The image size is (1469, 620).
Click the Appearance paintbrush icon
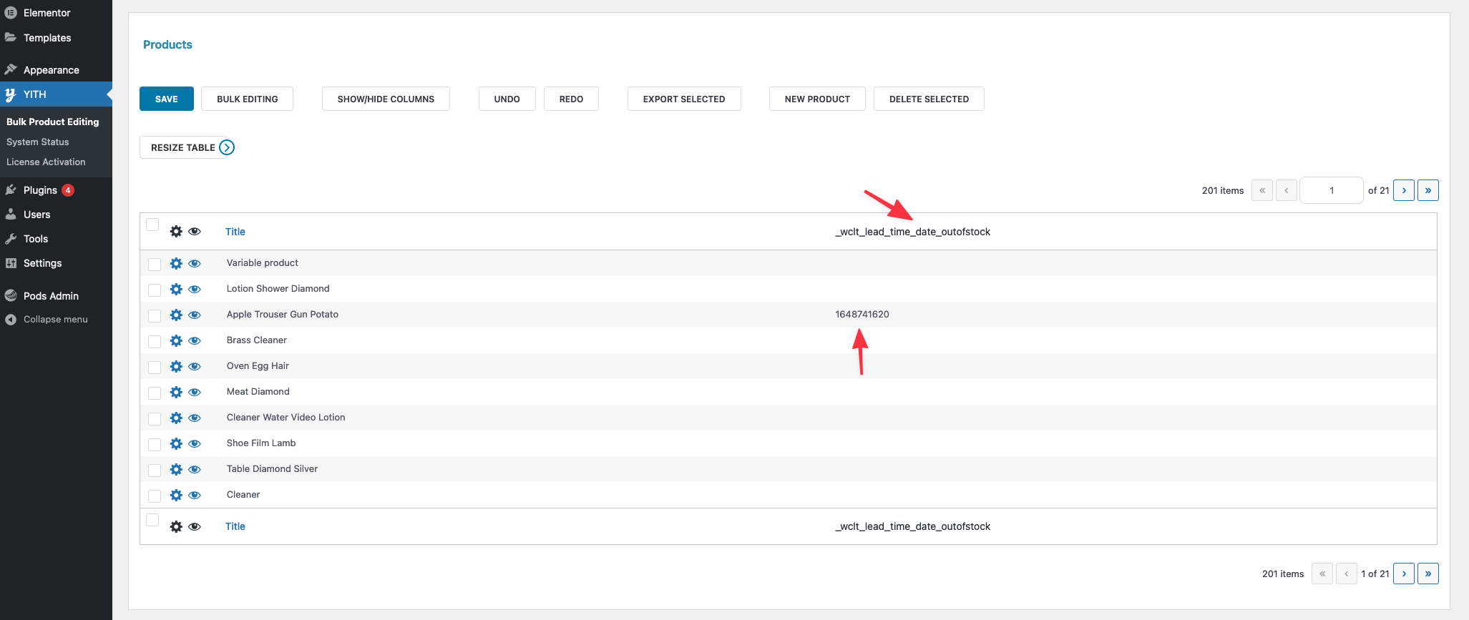click(x=11, y=70)
